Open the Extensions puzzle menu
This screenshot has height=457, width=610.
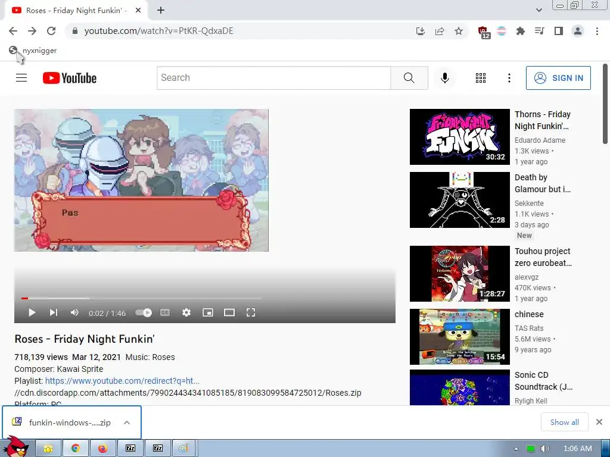tap(521, 31)
